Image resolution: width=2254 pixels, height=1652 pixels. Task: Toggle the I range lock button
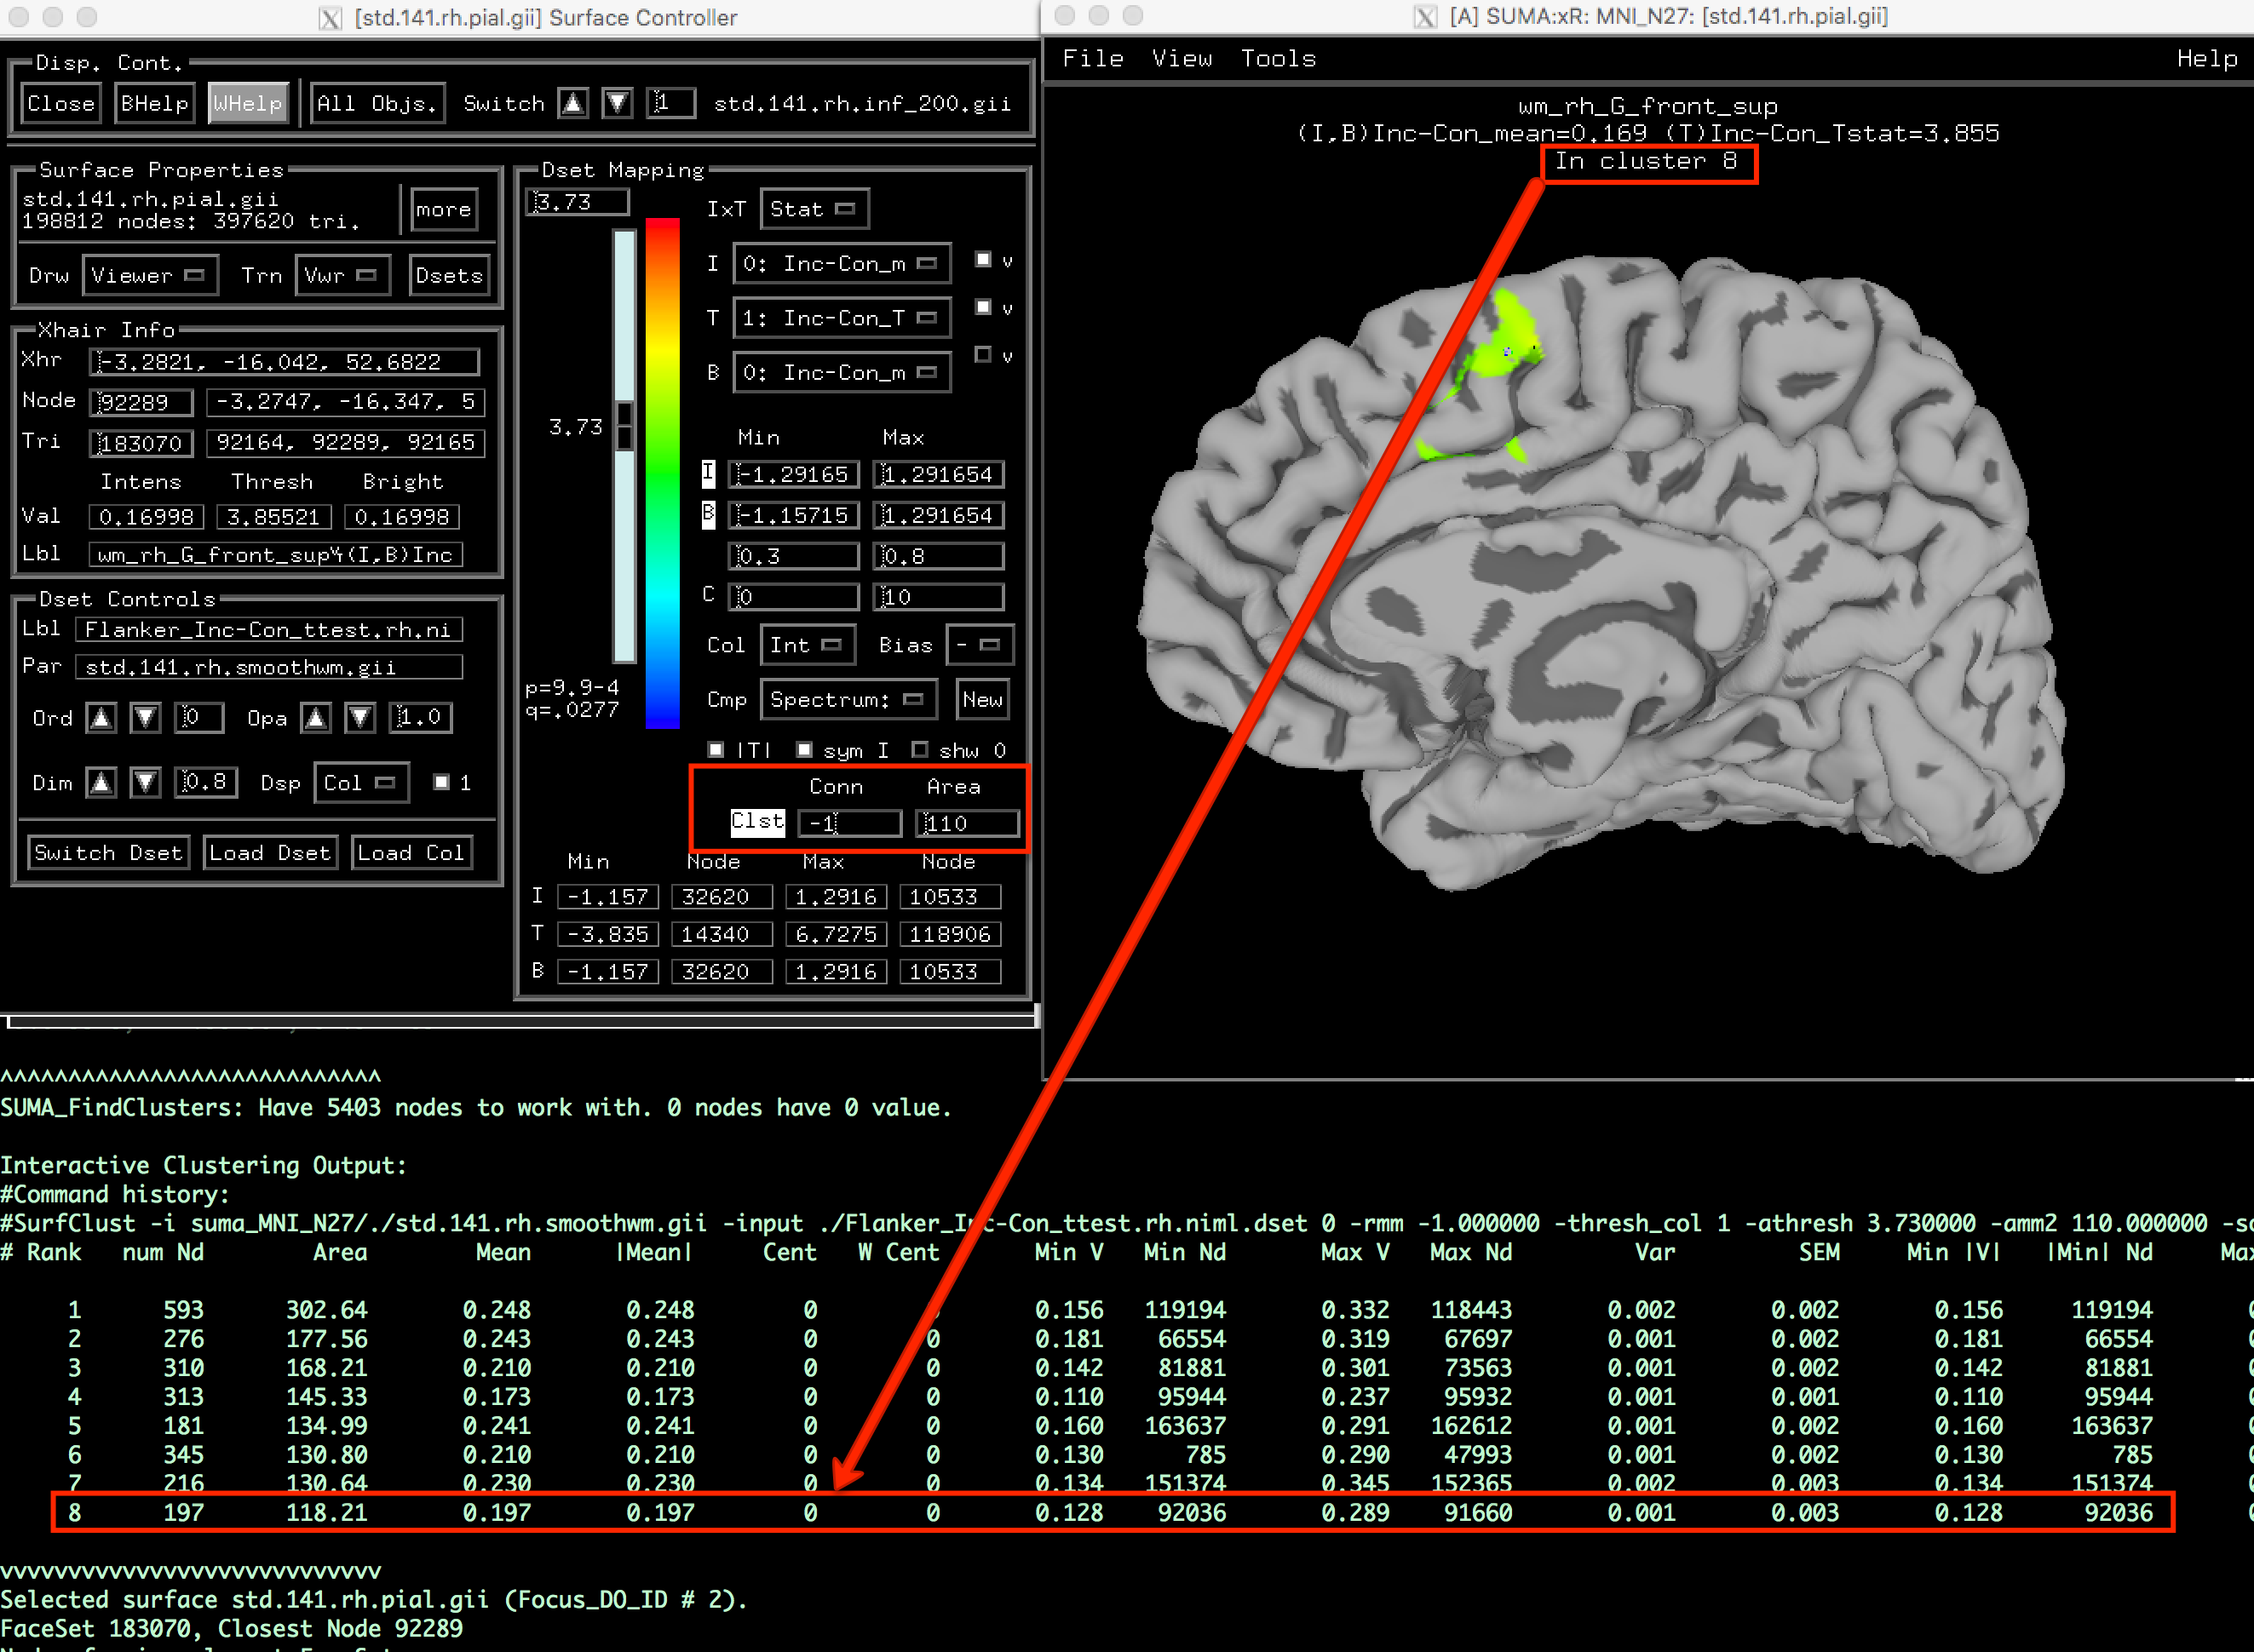(x=708, y=473)
